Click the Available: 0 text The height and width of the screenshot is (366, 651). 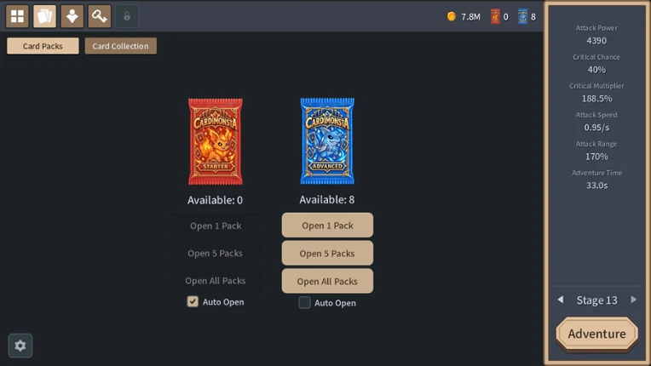(x=215, y=200)
